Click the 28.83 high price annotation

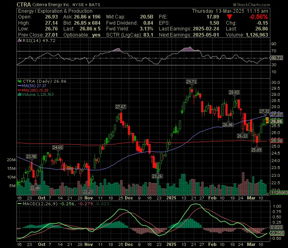pos(234,93)
